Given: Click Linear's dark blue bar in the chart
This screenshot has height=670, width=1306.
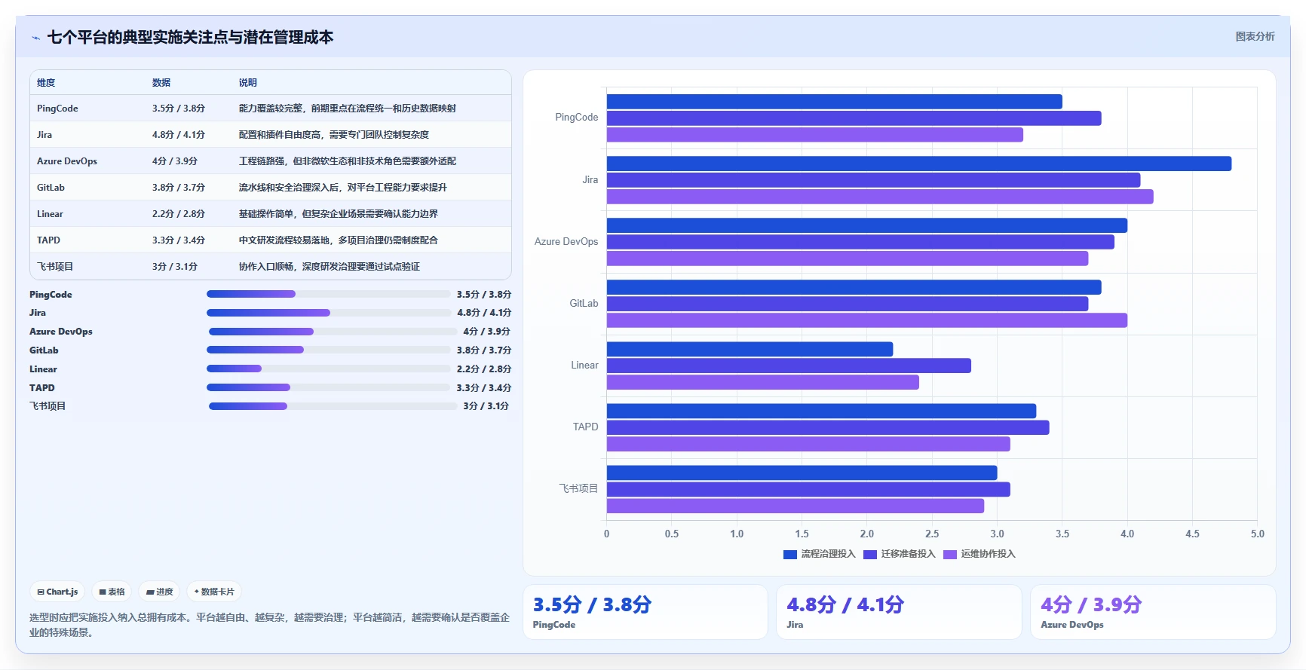Looking at the screenshot, I should click(x=750, y=349).
